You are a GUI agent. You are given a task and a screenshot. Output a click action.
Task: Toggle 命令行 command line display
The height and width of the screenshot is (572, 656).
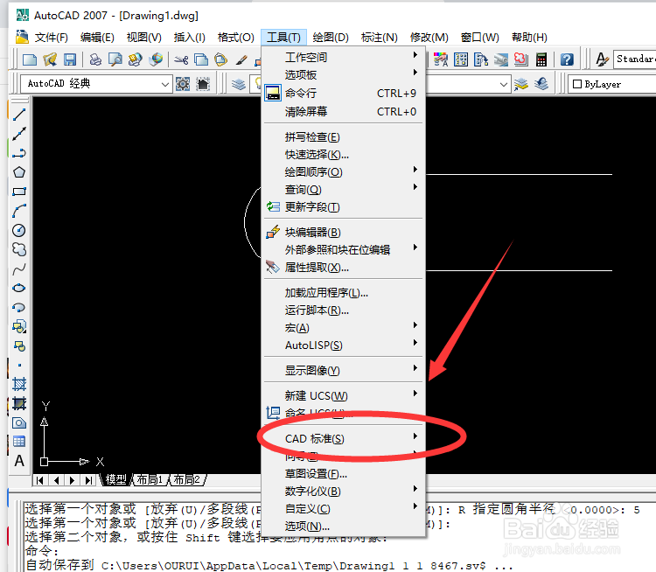point(343,94)
